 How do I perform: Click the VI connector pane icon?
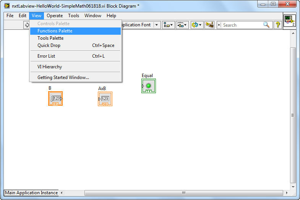(x=289, y=21)
